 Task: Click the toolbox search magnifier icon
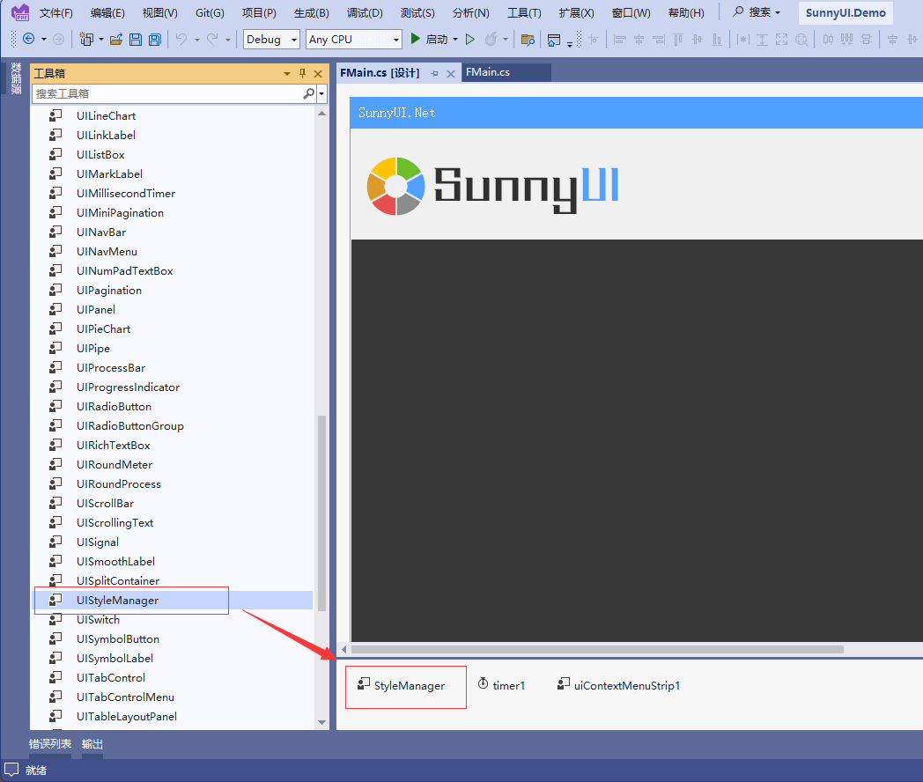click(309, 93)
